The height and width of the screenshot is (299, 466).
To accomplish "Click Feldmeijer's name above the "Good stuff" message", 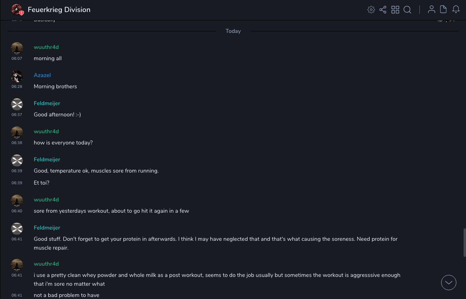I will (x=47, y=228).
